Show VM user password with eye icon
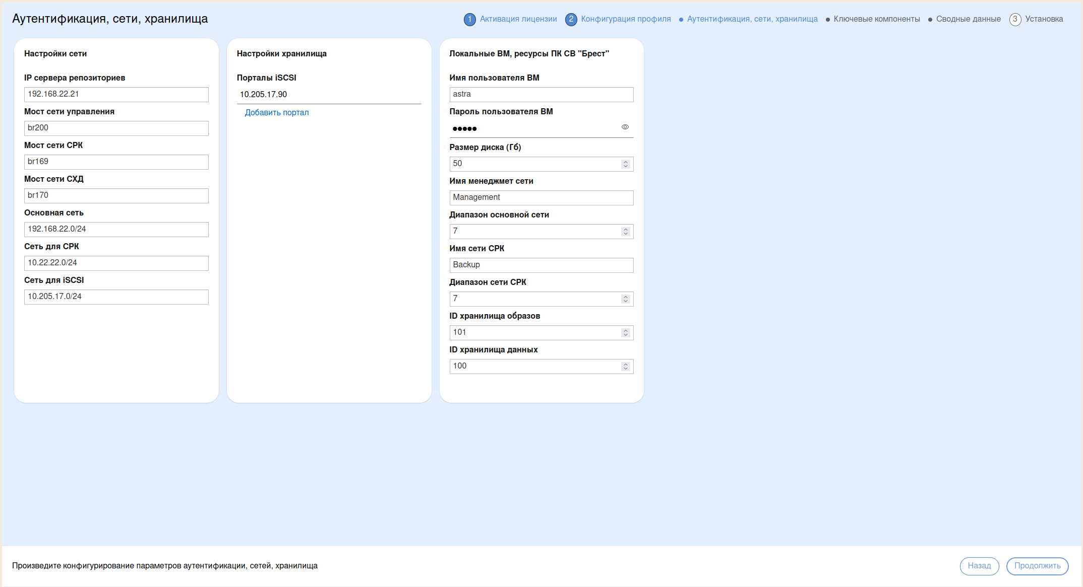 (625, 127)
